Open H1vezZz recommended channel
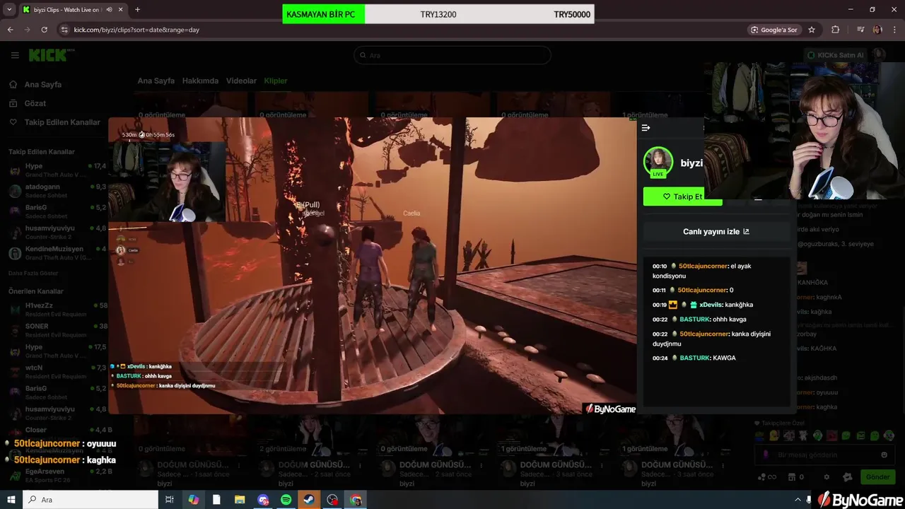Image resolution: width=905 pixels, height=509 pixels. (55, 310)
